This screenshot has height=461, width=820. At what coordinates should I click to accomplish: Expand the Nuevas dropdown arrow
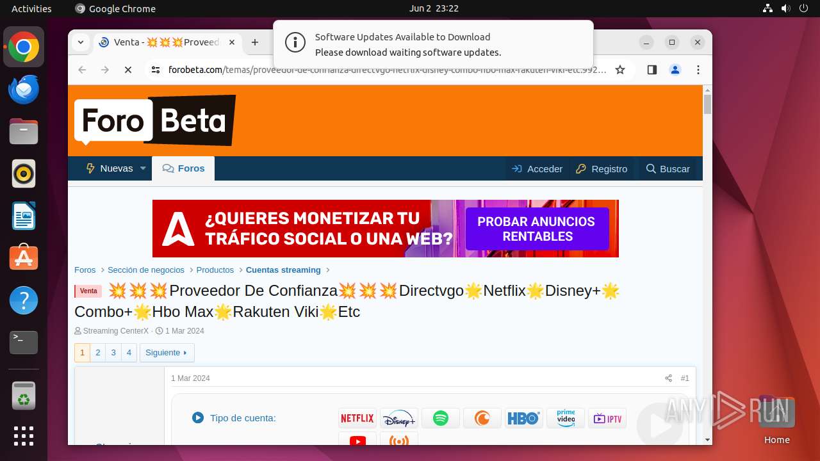click(x=143, y=168)
